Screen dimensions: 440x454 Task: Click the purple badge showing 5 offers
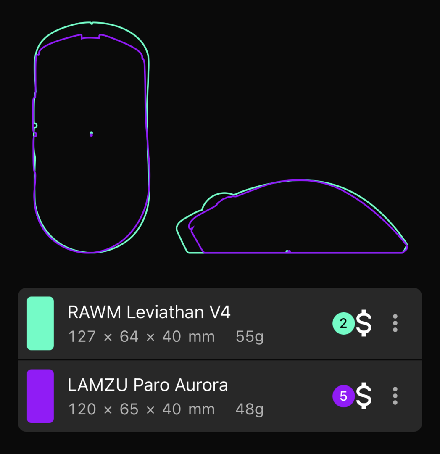(344, 396)
